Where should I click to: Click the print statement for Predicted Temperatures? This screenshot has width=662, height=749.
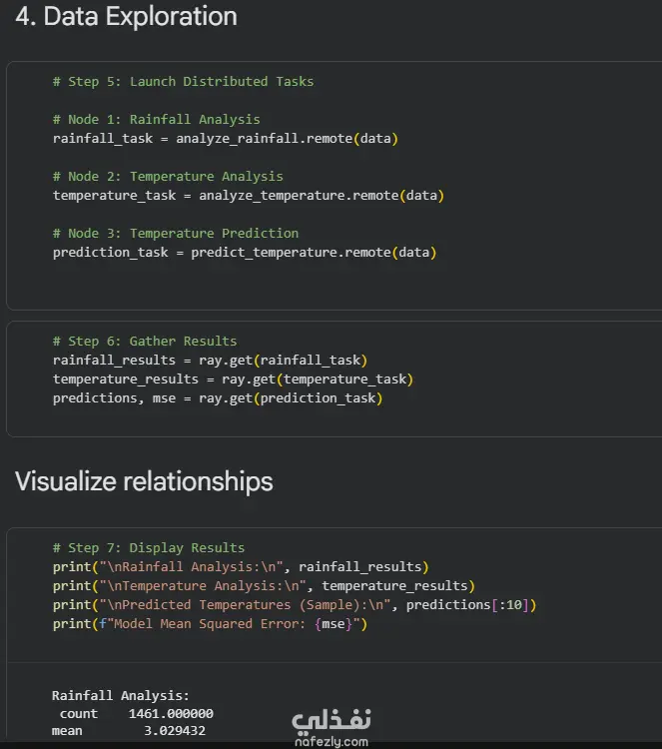(295, 604)
